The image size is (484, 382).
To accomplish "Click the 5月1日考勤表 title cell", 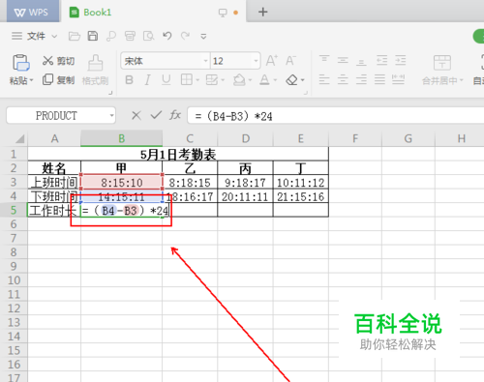I will tap(178, 154).
